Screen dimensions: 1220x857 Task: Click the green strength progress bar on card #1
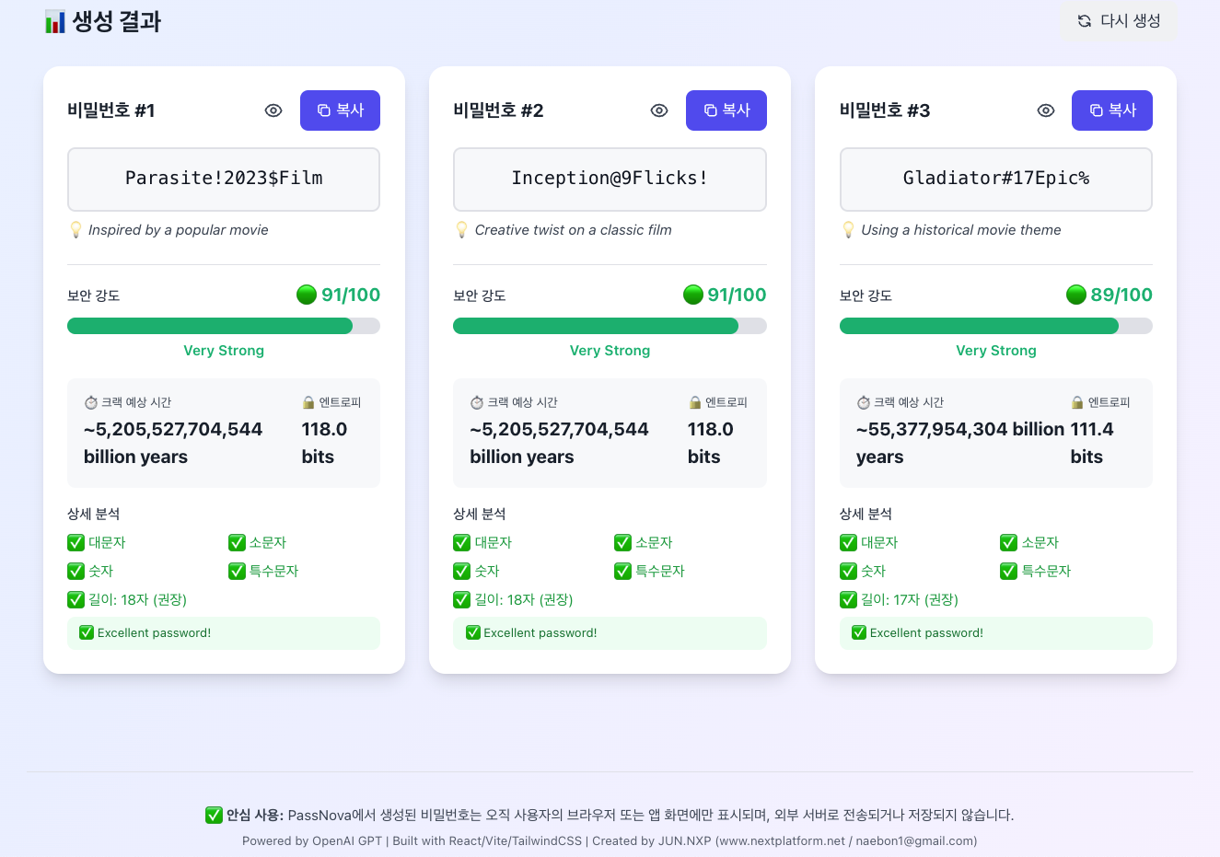pyautogui.click(x=210, y=325)
